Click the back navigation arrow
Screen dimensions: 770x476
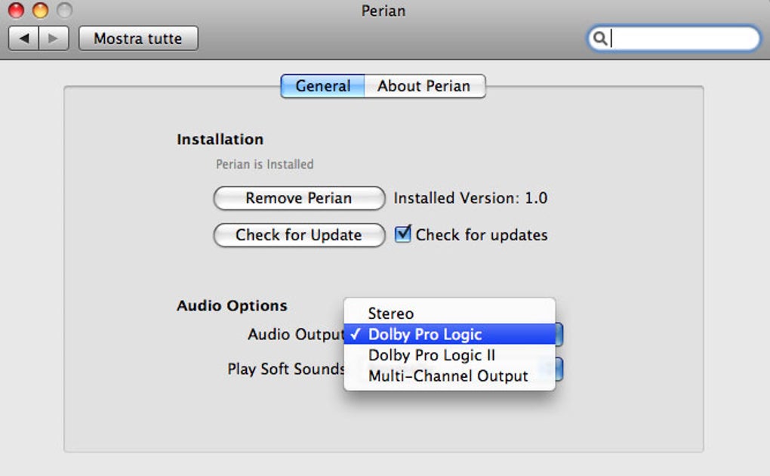[x=23, y=39]
